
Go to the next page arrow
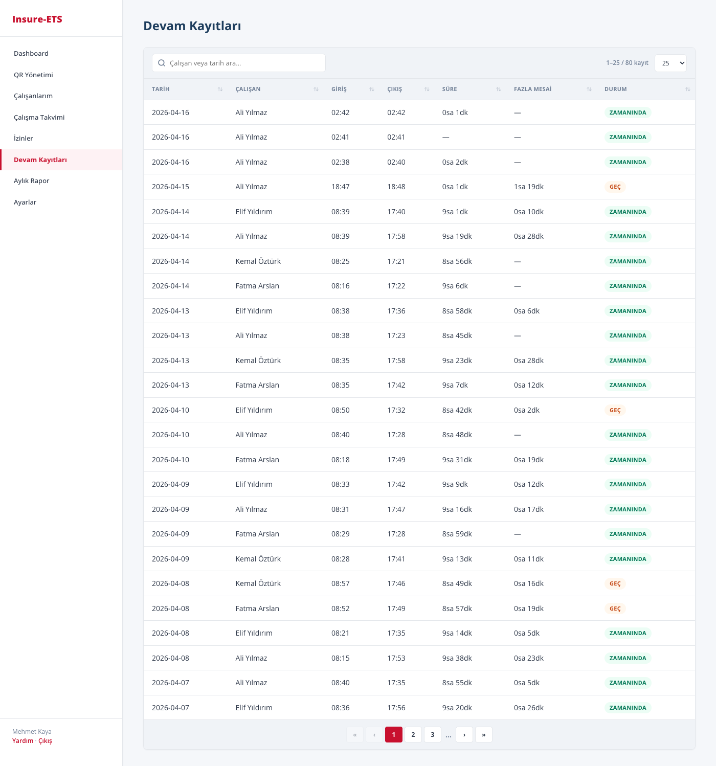point(464,735)
